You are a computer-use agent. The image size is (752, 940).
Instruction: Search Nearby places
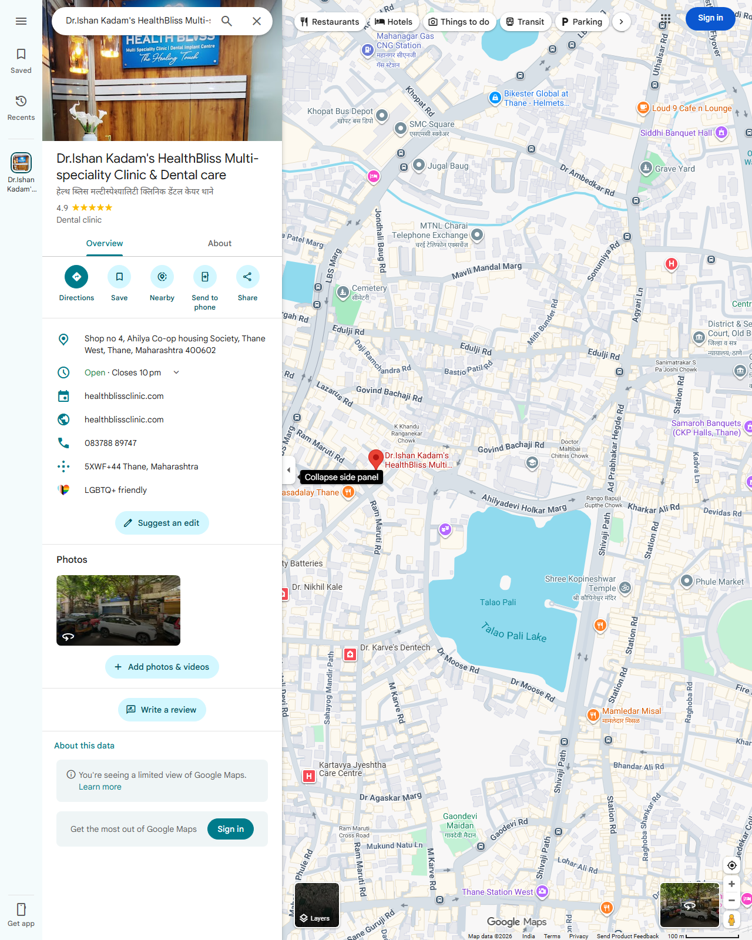(x=162, y=284)
